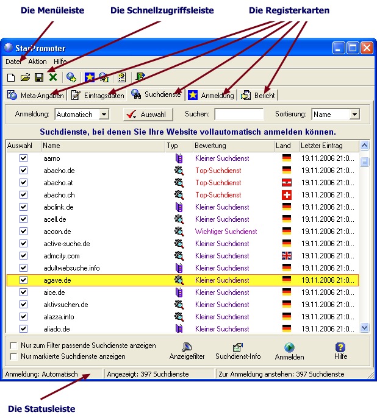Screen dimensions: 377x418
Task: Click the UK flag for admcity.com
Action: (287, 256)
